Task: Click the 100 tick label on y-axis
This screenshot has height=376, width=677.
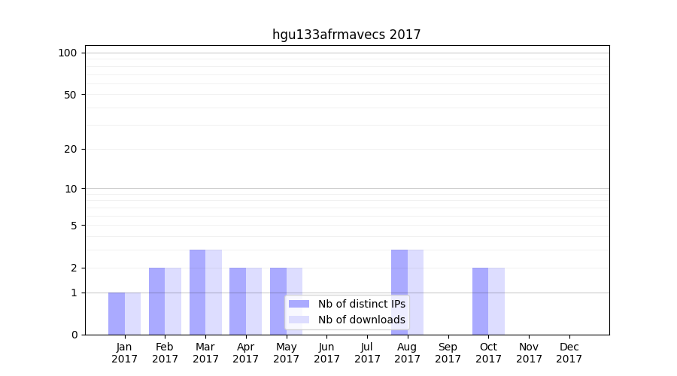Action: (x=68, y=53)
